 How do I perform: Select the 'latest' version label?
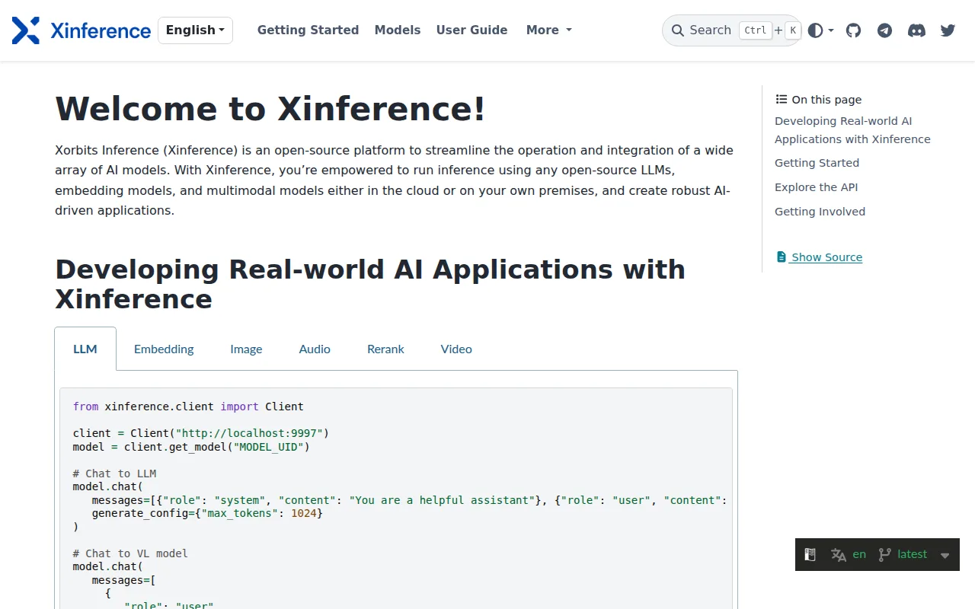click(x=913, y=554)
